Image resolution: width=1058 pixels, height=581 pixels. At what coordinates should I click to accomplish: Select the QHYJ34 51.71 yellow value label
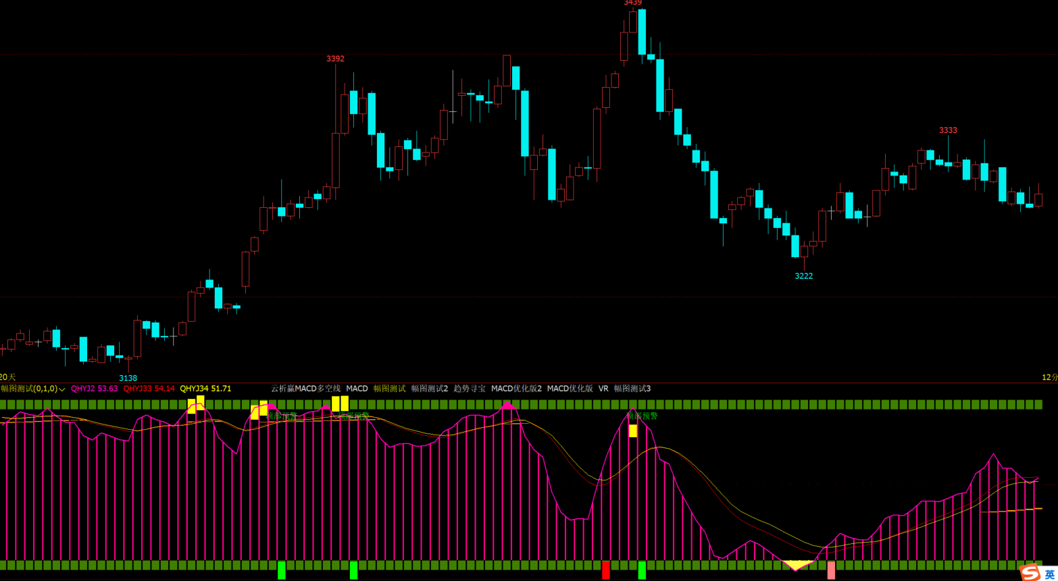click(x=205, y=389)
